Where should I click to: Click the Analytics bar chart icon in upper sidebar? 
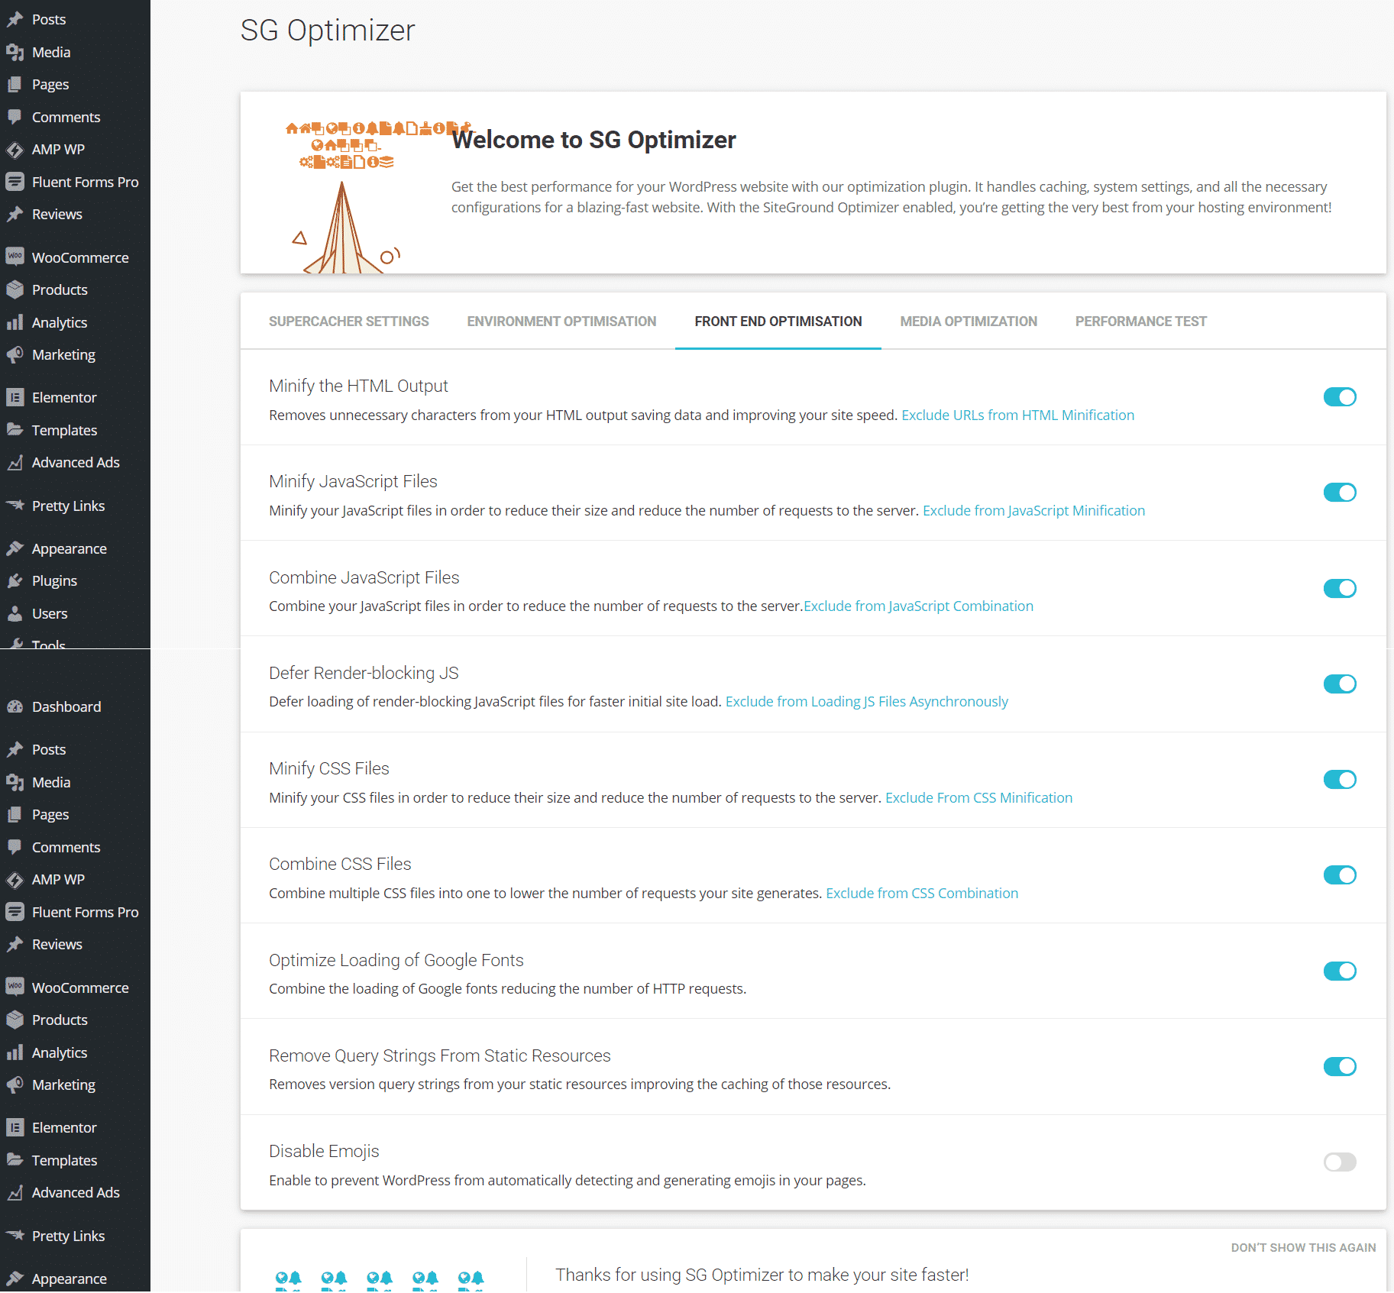(x=15, y=322)
